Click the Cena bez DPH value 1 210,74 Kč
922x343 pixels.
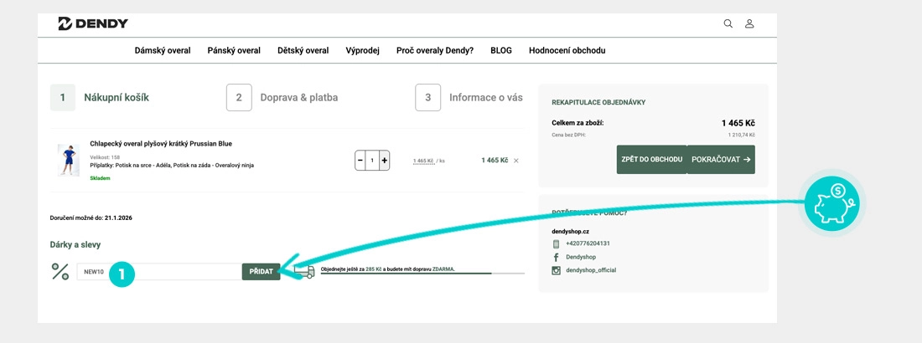(x=742, y=135)
